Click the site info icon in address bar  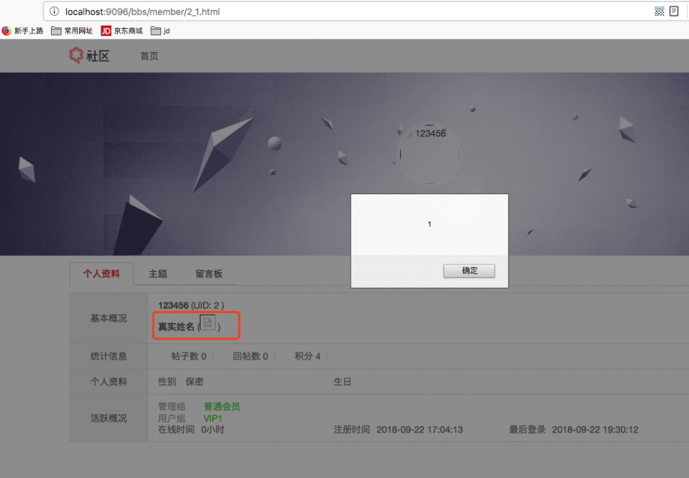(54, 12)
